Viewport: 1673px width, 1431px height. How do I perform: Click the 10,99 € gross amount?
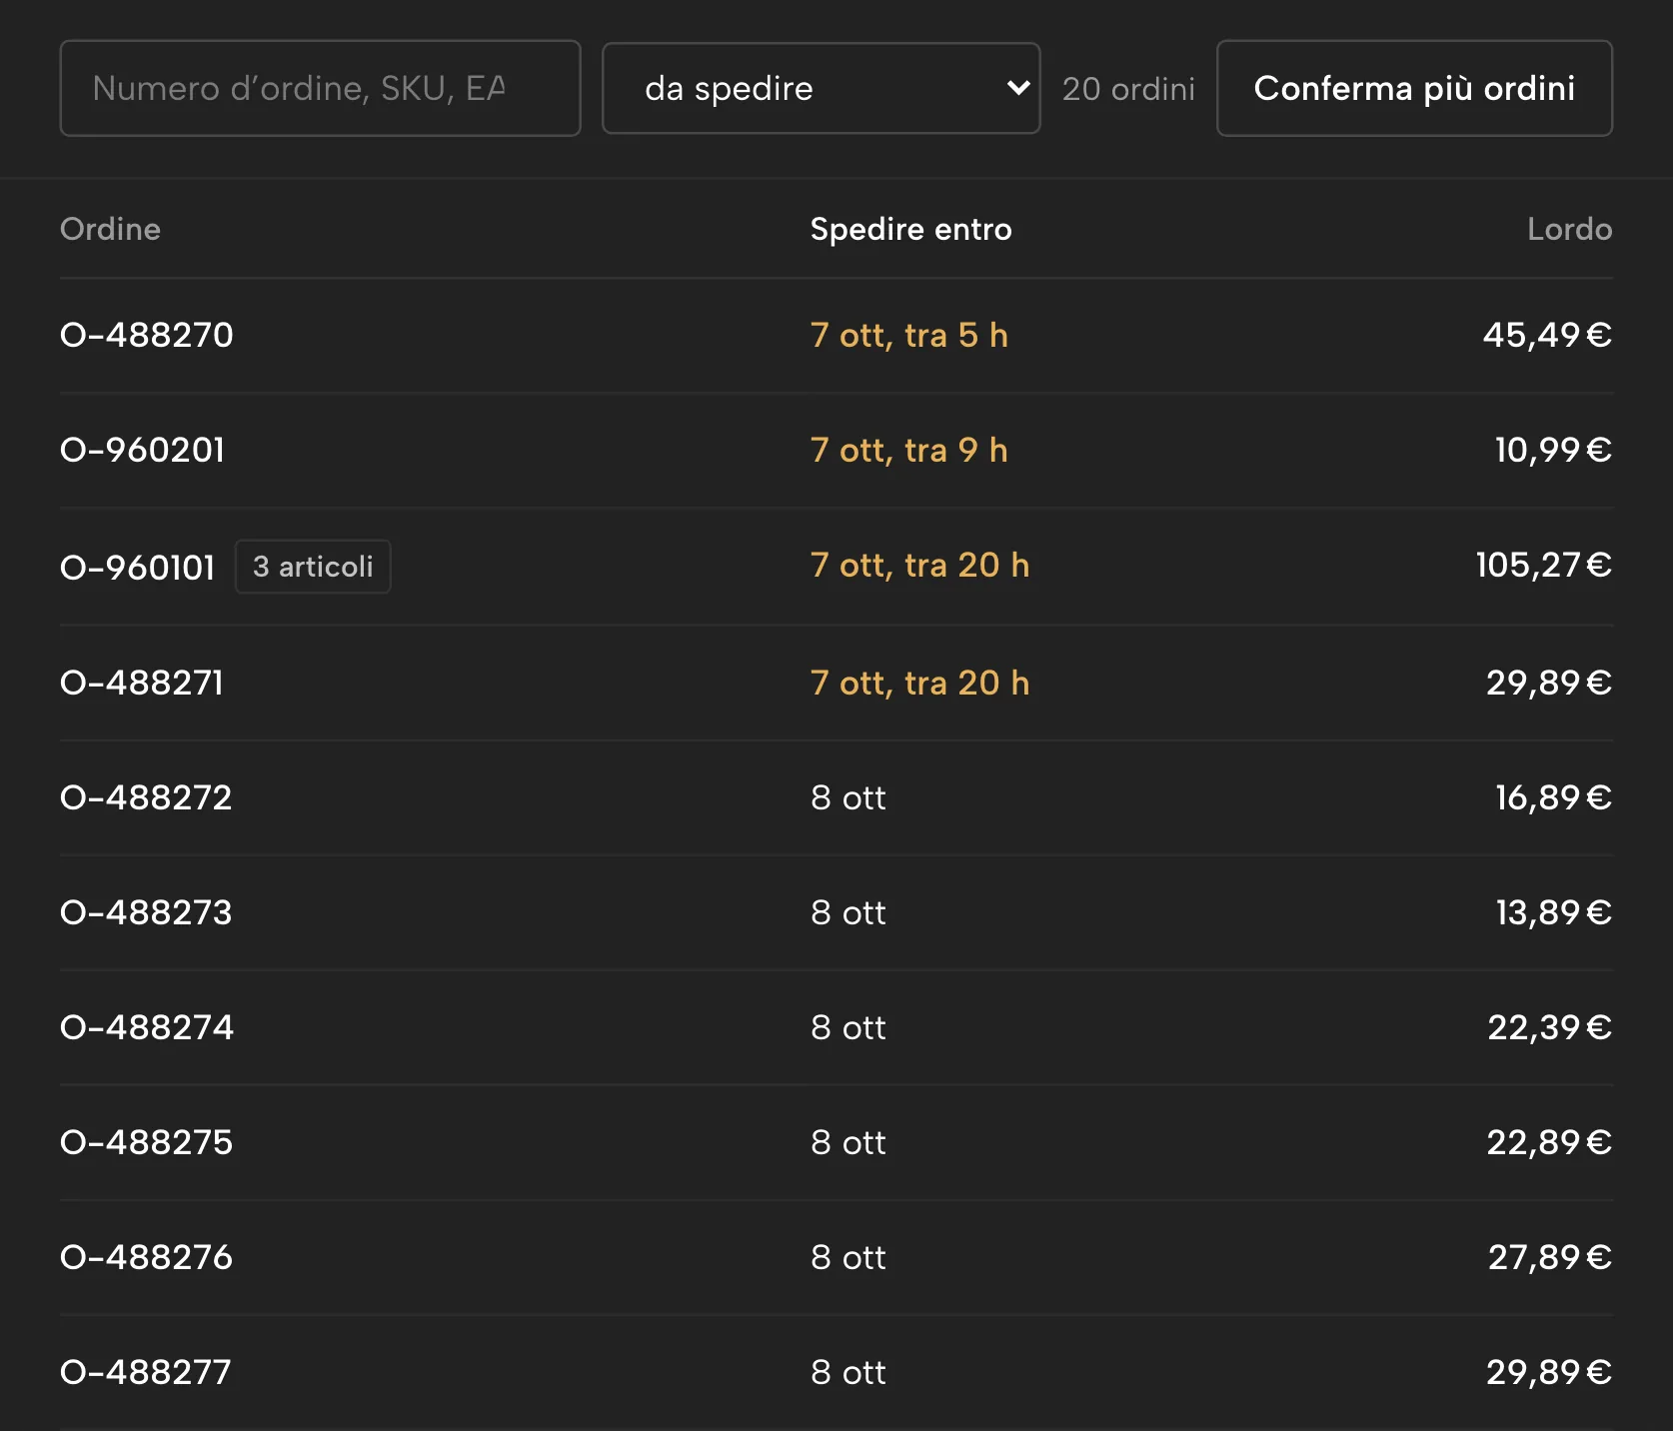[x=1553, y=450]
